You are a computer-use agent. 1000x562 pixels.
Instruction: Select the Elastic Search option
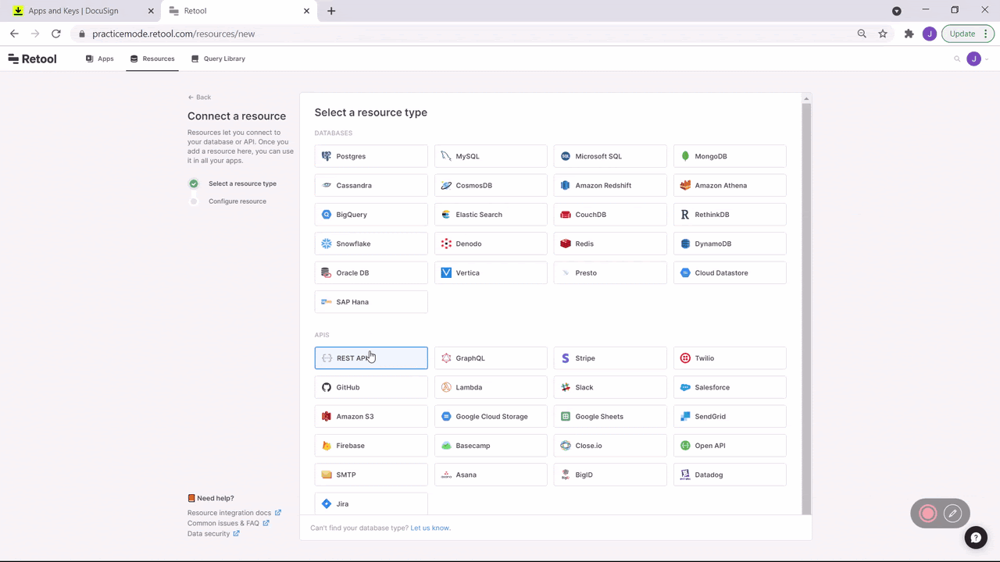point(491,215)
